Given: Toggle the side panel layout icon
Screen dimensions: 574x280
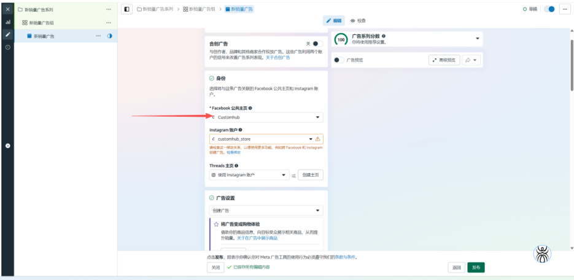Looking at the screenshot, I should pos(127,9).
